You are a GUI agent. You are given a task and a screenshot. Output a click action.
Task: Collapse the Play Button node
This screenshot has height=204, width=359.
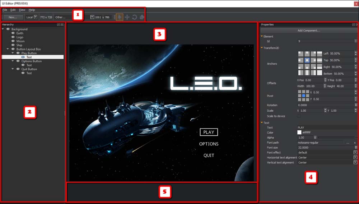tap(13, 53)
